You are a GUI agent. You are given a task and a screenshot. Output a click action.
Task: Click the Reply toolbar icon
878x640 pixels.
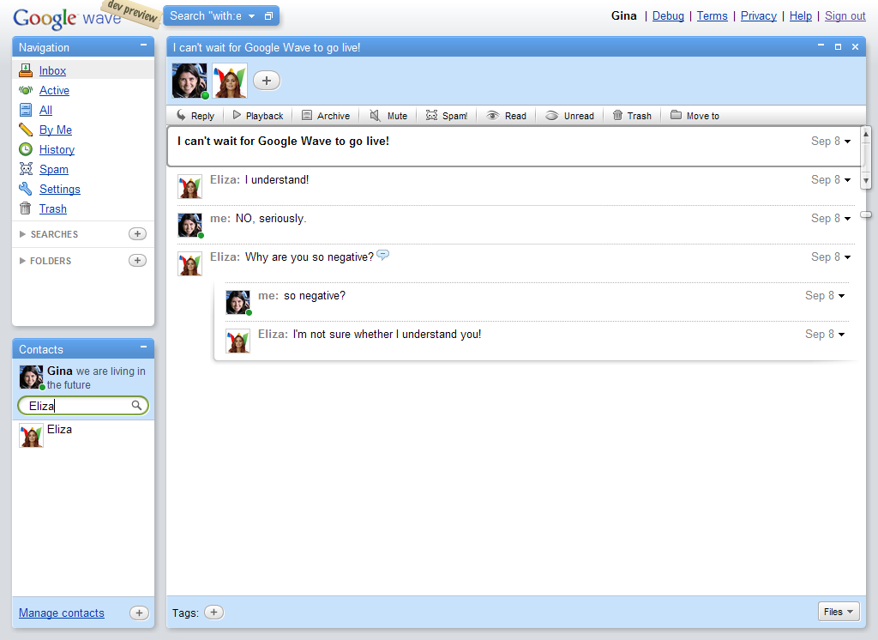pos(181,116)
